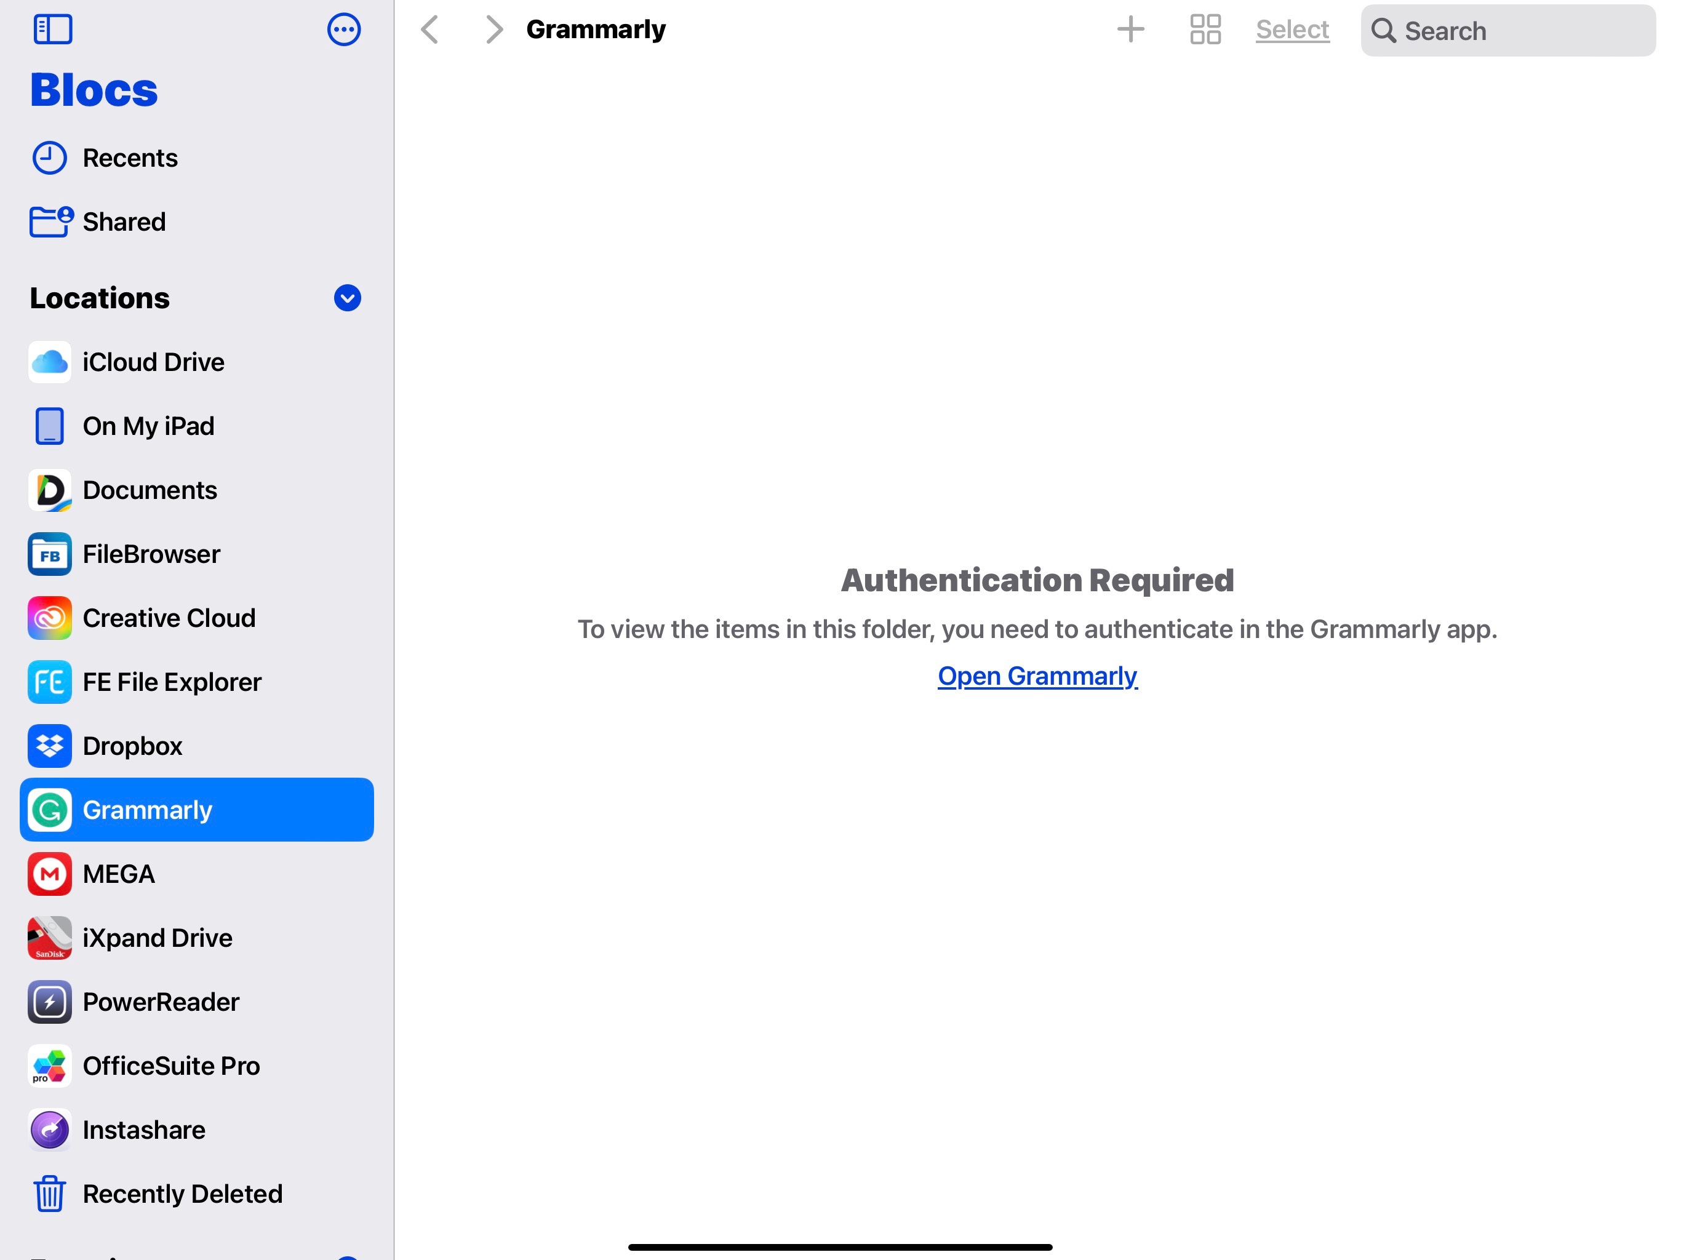This screenshot has height=1260, width=1681.
Task: Select iCloud Drive location
Action: (153, 362)
